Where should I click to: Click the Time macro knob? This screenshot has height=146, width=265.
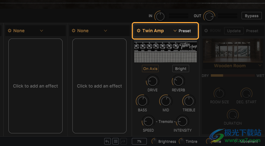pos(209,141)
